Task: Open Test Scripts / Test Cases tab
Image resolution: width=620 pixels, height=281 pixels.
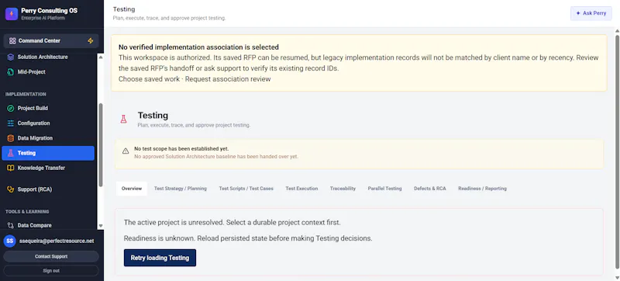Action: point(246,189)
